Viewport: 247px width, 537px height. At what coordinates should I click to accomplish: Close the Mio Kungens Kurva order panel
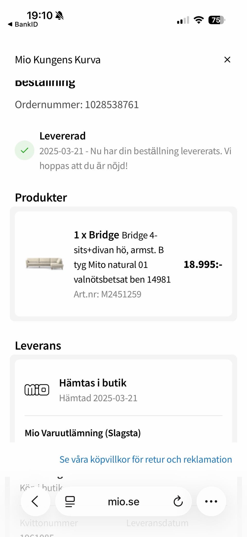coord(227,60)
